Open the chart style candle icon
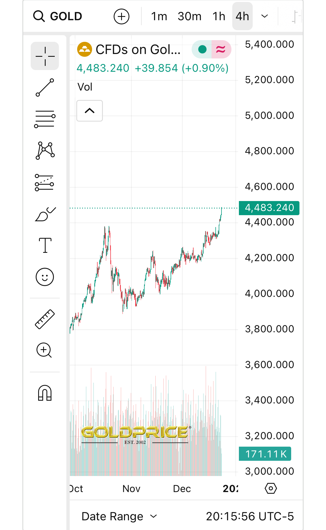This screenshot has height=530, width=326. [297, 16]
